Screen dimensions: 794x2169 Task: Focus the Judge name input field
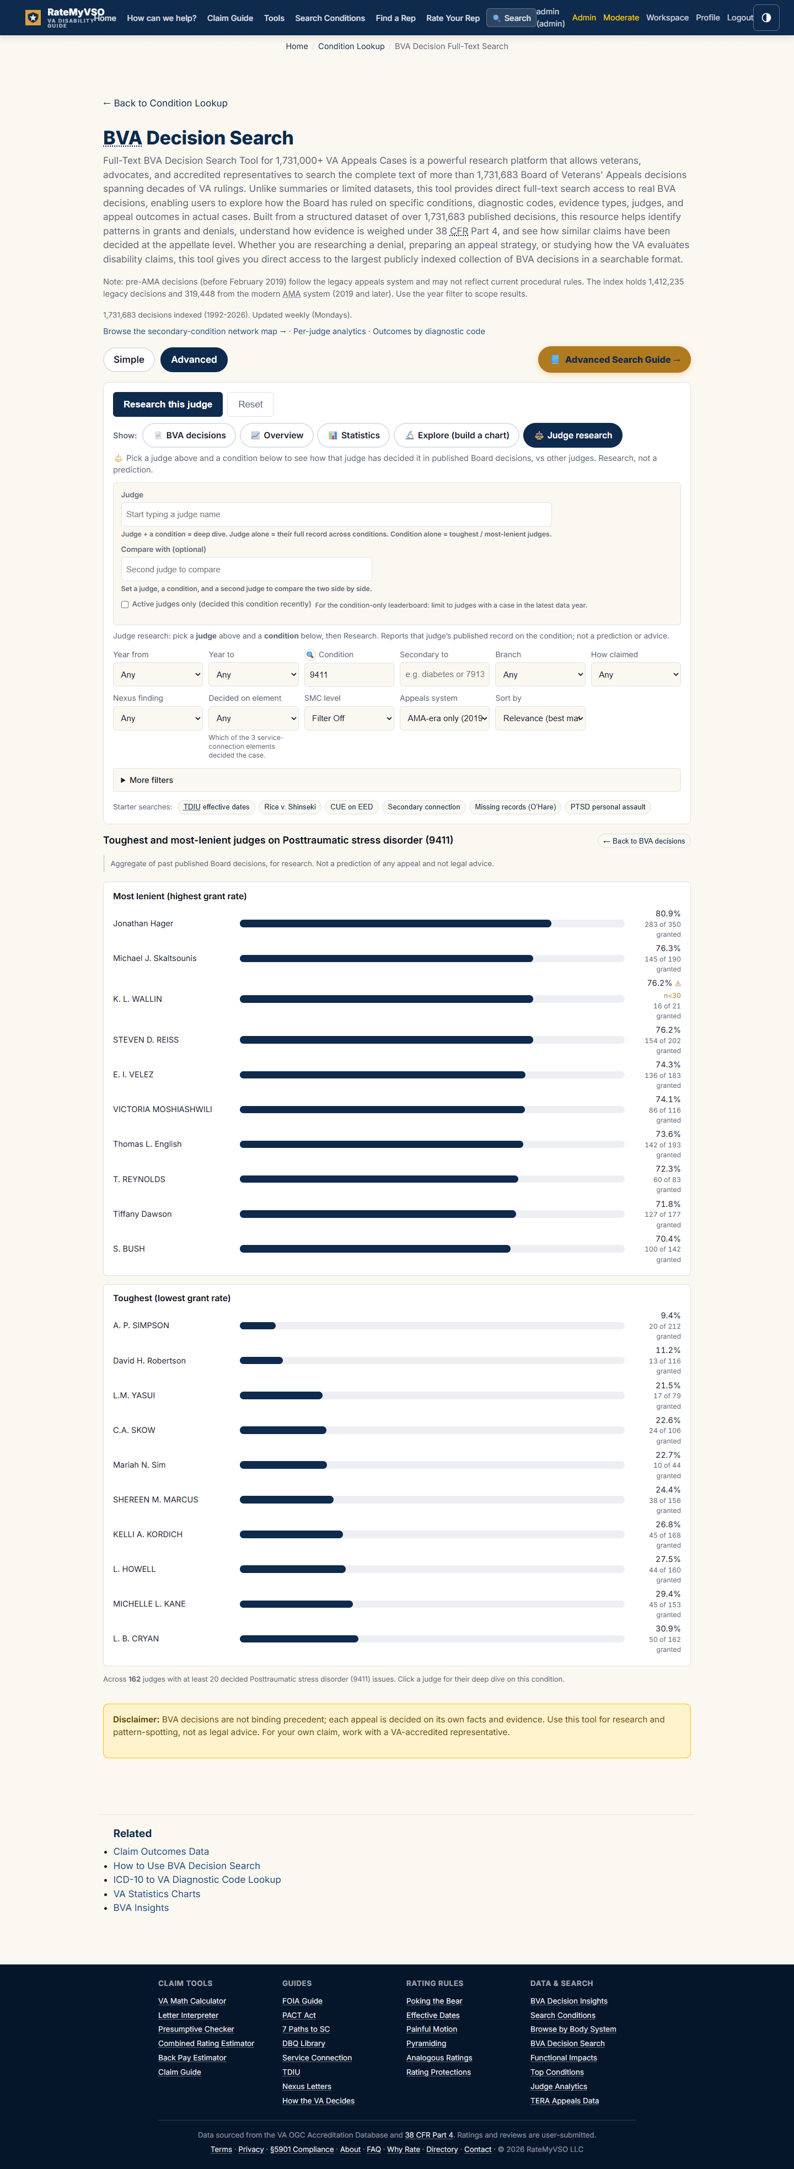[x=336, y=514]
